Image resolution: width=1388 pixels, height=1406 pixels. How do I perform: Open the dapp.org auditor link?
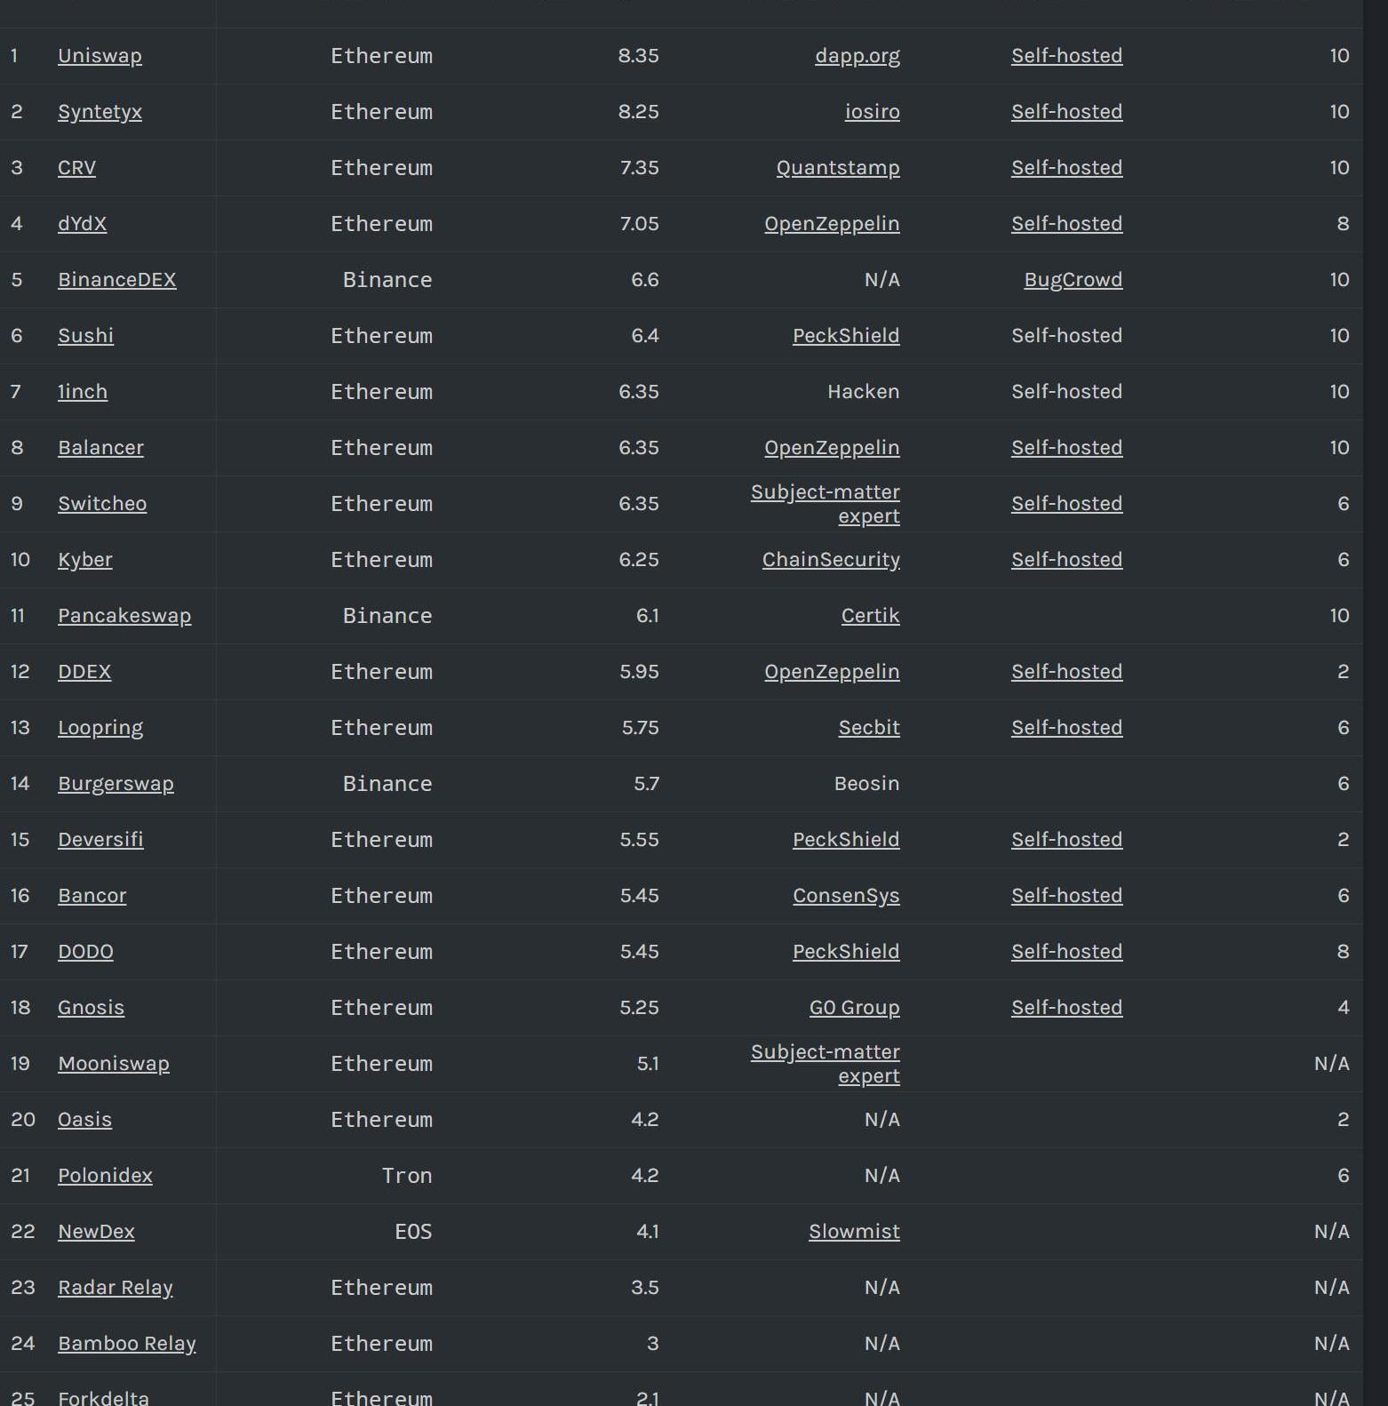pyautogui.click(x=857, y=56)
